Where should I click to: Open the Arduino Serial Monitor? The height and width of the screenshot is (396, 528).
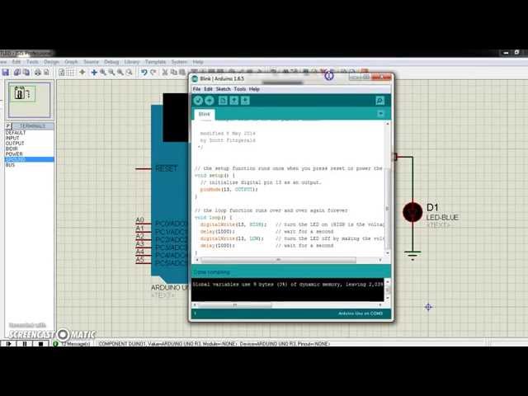coord(379,101)
